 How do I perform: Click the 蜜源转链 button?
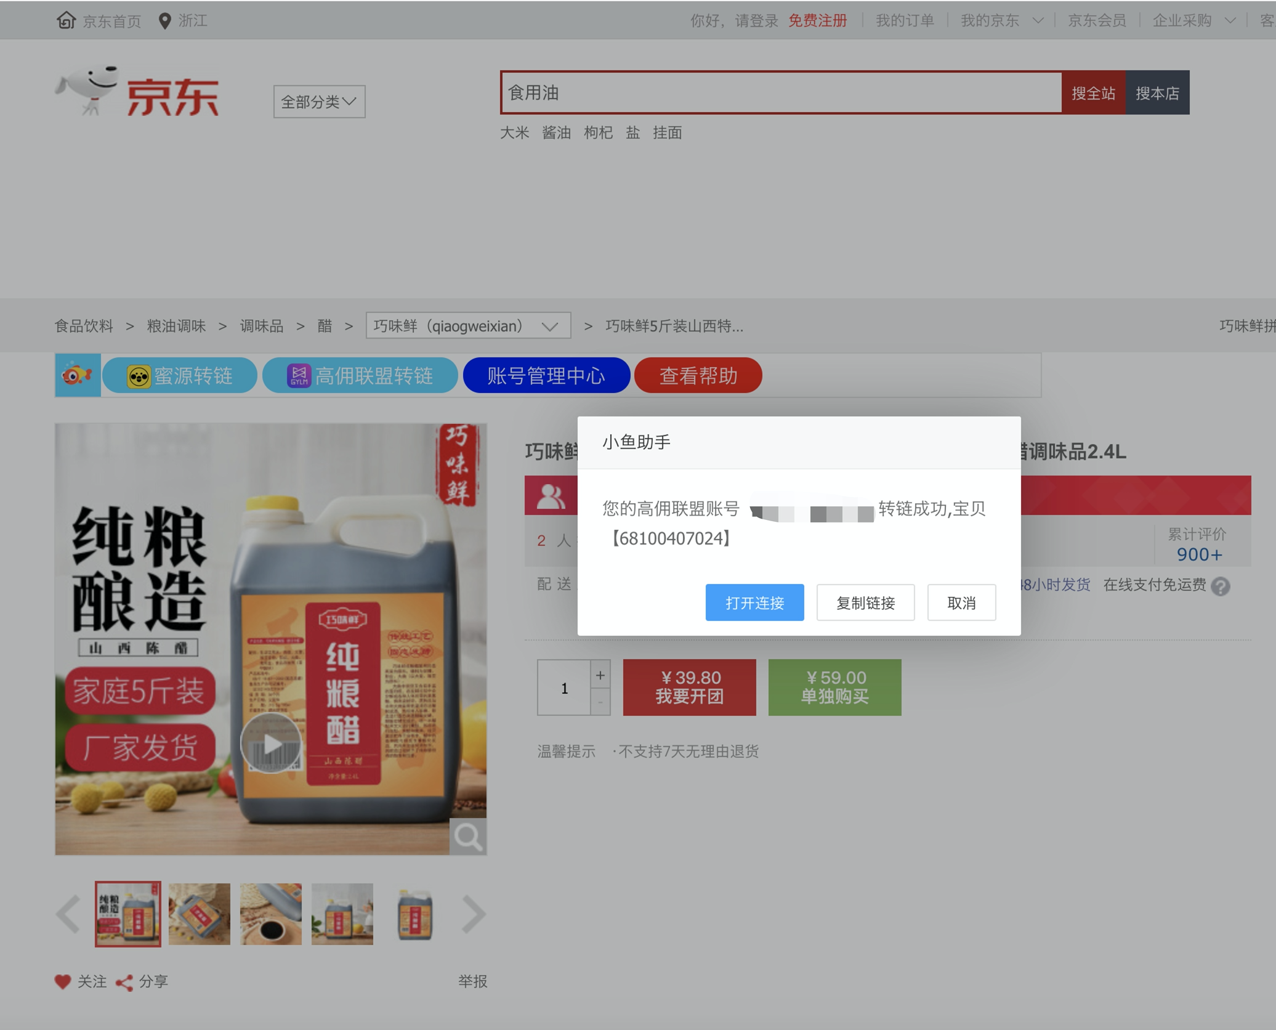[179, 375]
